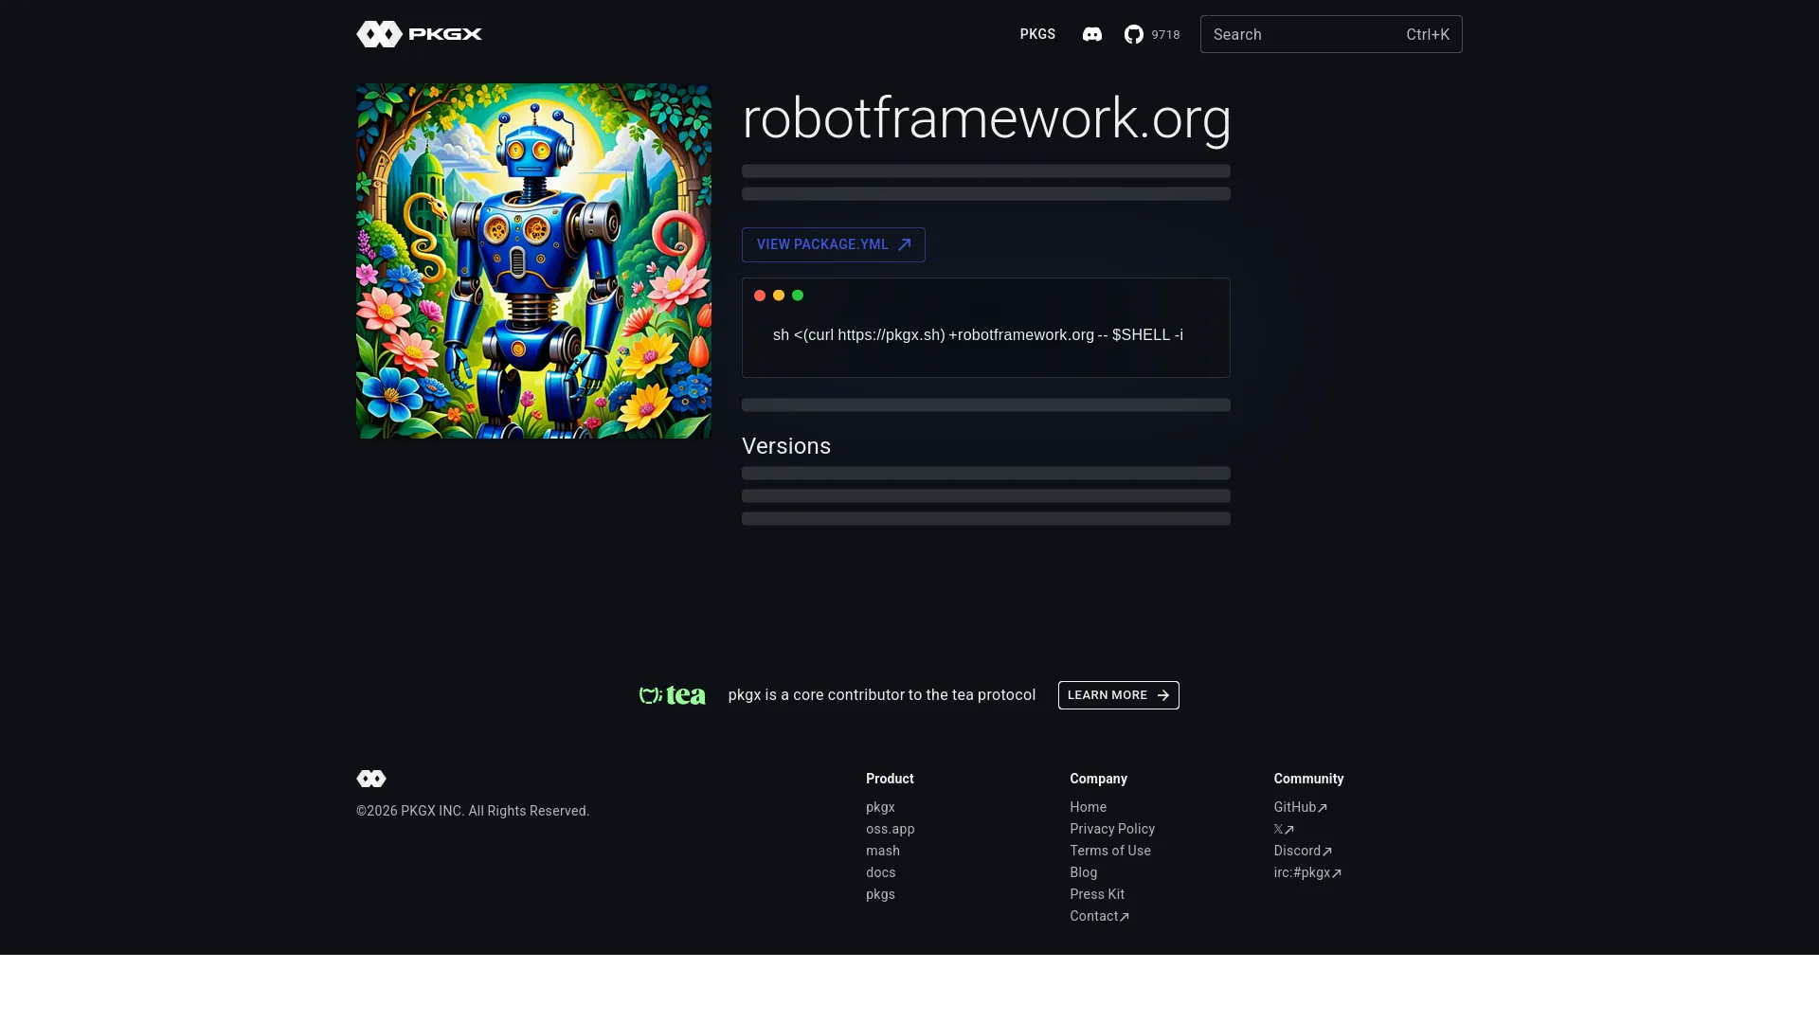This screenshot has width=1819, height=1023.
Task: Click the LEARN MORE button
Action: 1118,695
